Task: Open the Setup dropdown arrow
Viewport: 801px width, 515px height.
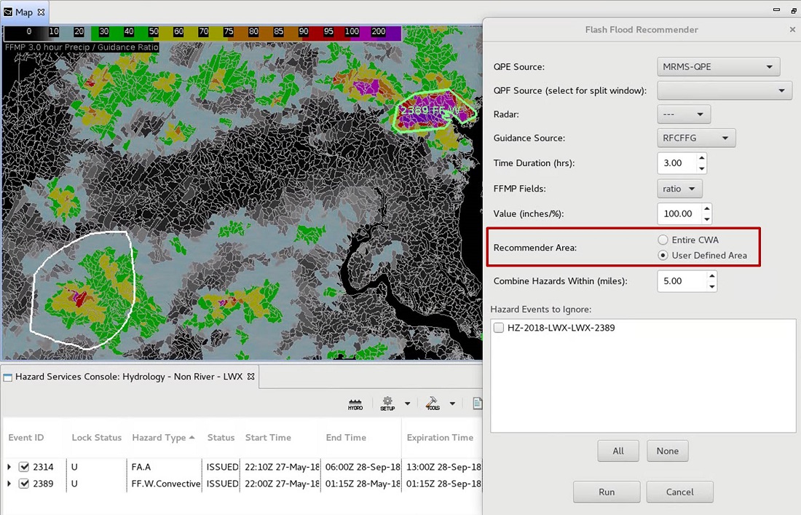Action: 407,404
